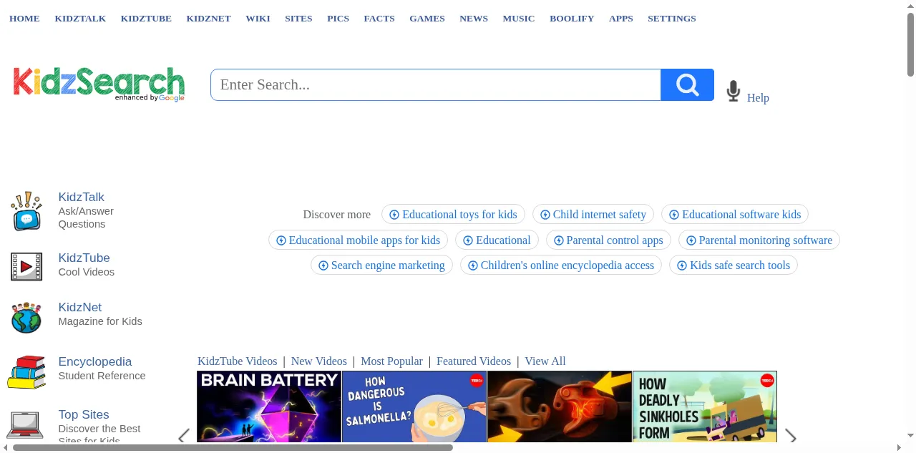
Task: Go to WIKI in the top navigation
Action: click(258, 19)
